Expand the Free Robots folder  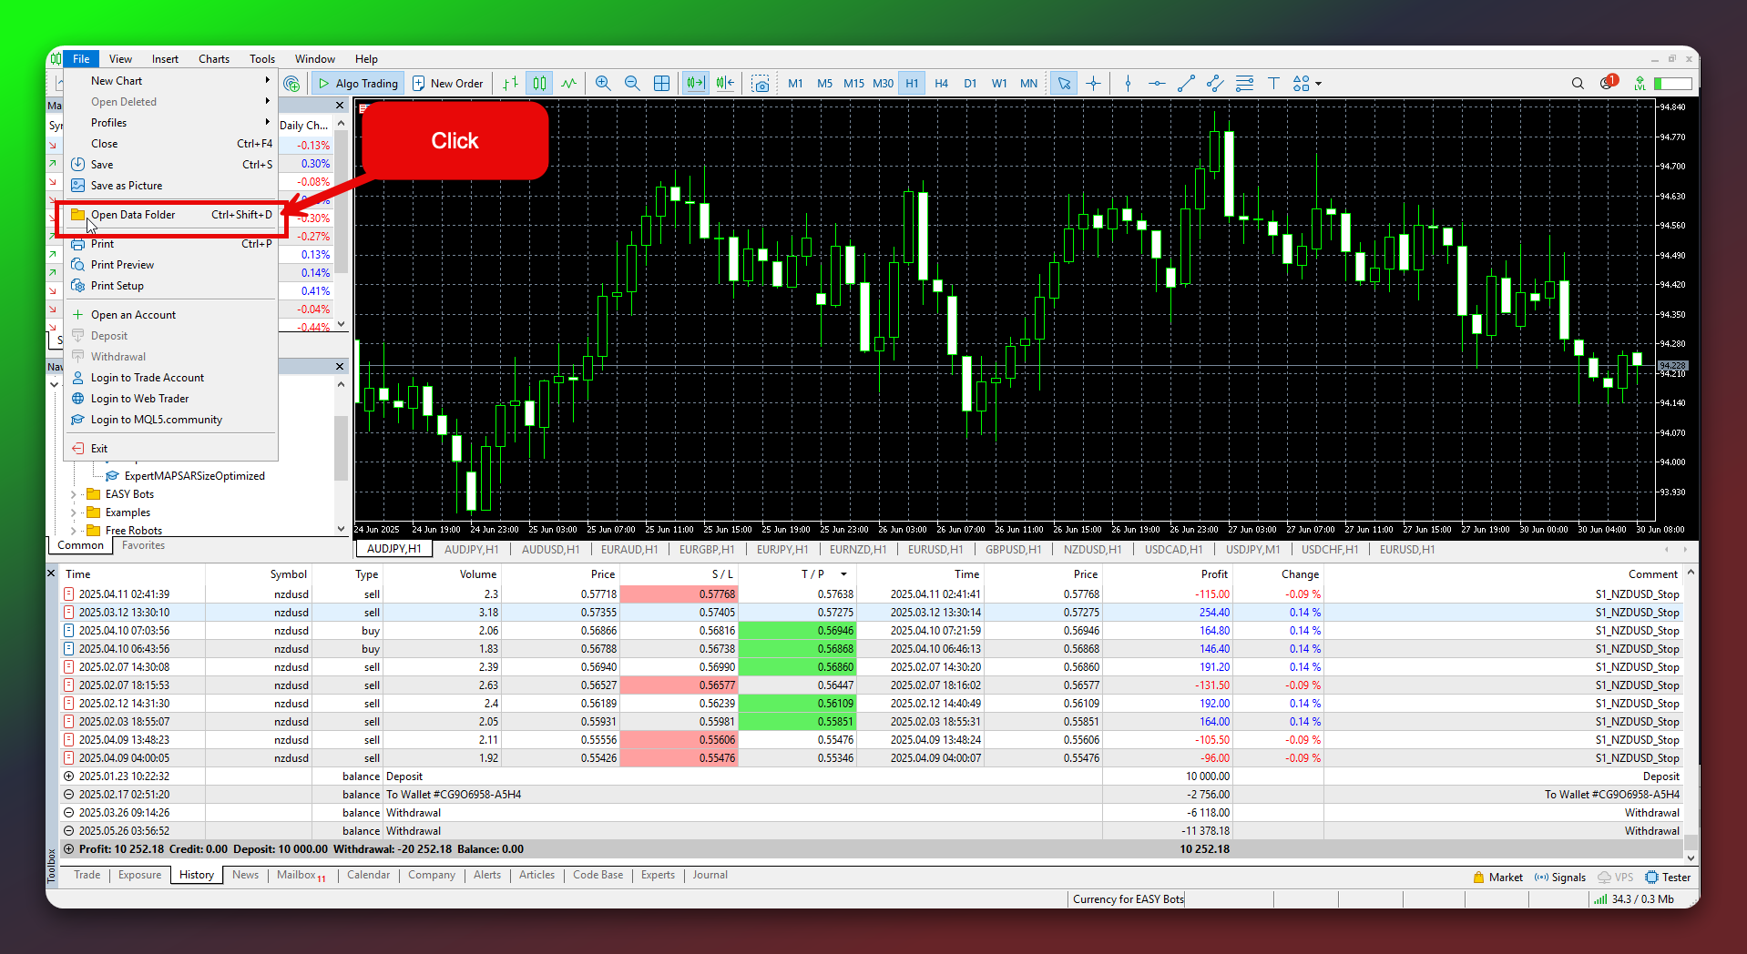point(74,531)
